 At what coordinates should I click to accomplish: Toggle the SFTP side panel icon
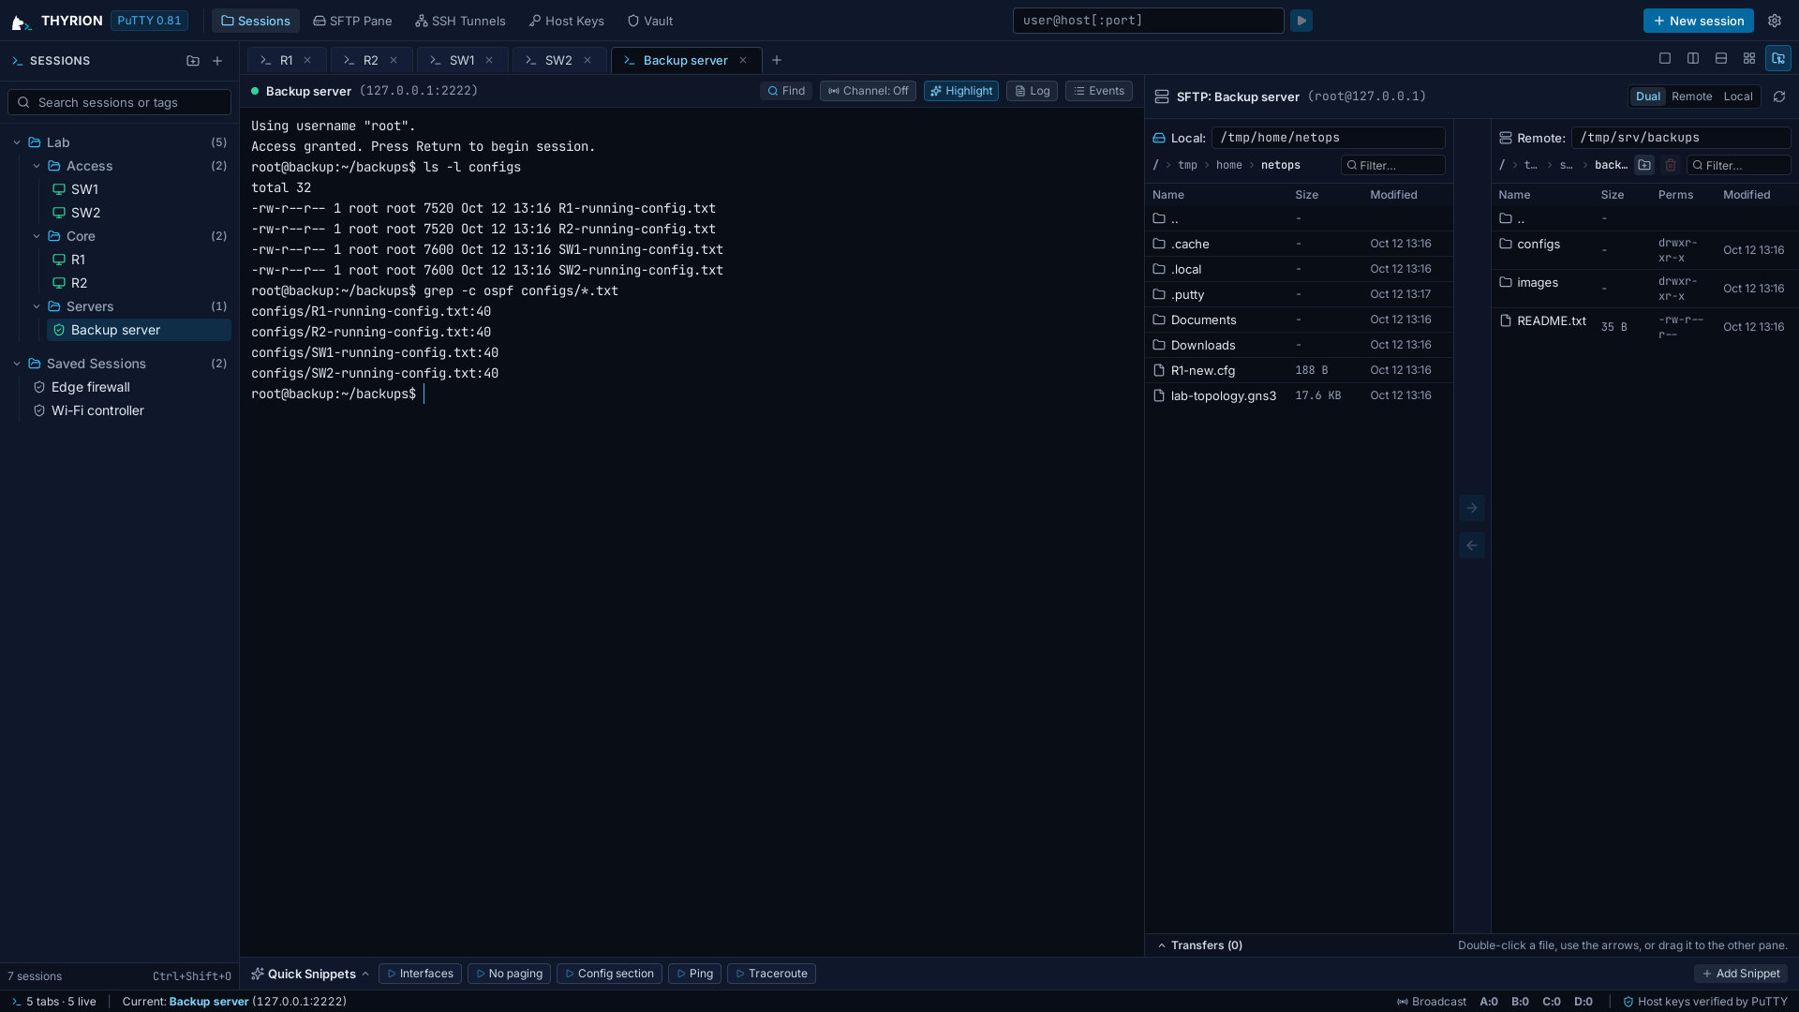pyautogui.click(x=1778, y=58)
